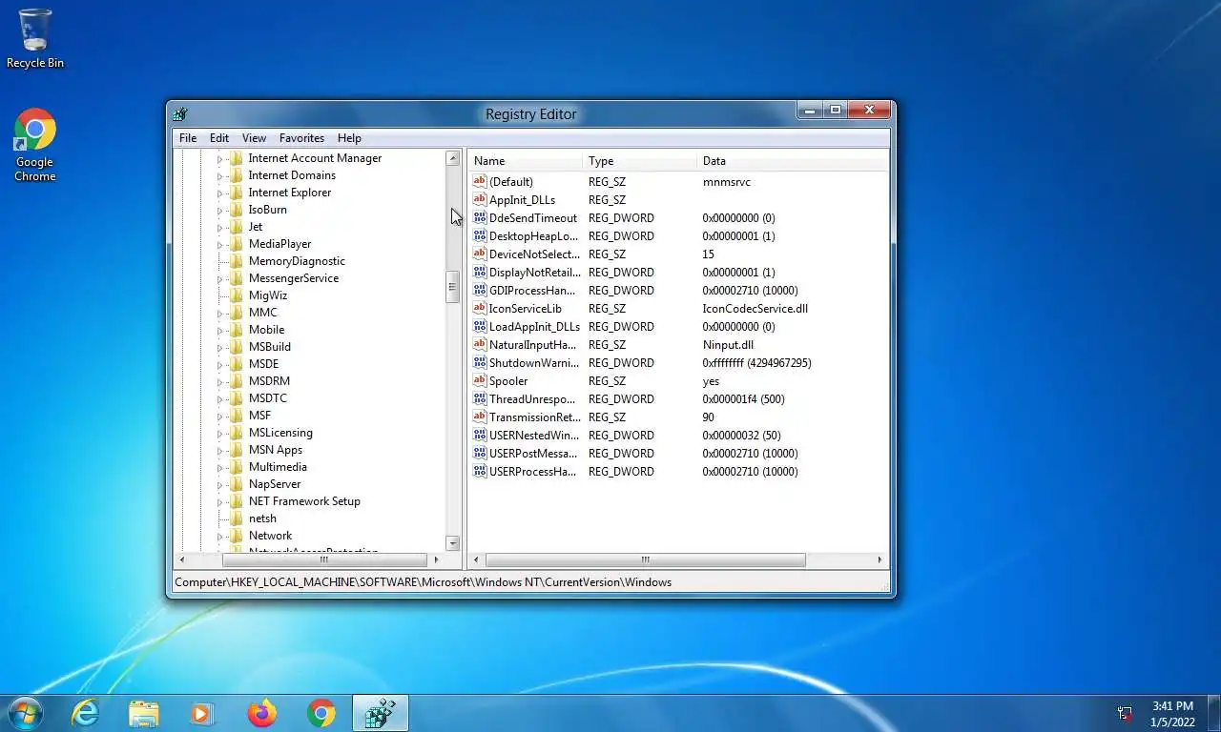The image size is (1221, 732).
Task: Sort values by the Type column header
Action: [x=639, y=161]
